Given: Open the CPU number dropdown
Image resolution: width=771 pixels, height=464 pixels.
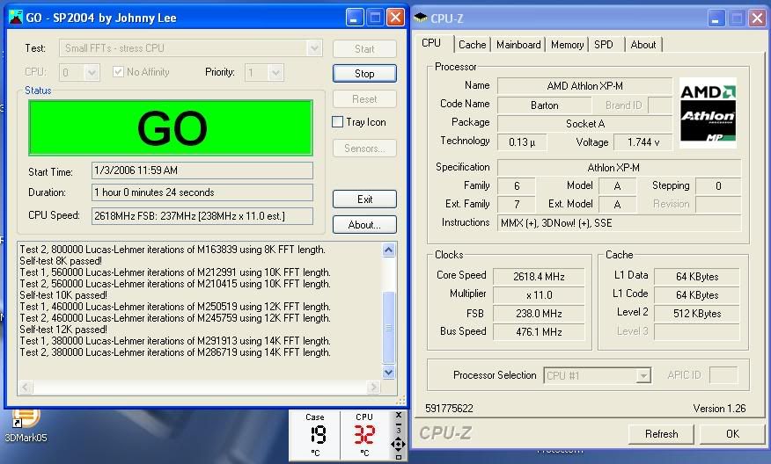Looking at the screenshot, I should click(92, 73).
